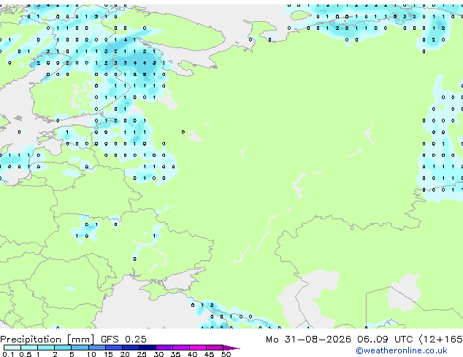463x357 pixels.
Task: Click the "Precipitation [mm]" title text
Action: [47, 340]
